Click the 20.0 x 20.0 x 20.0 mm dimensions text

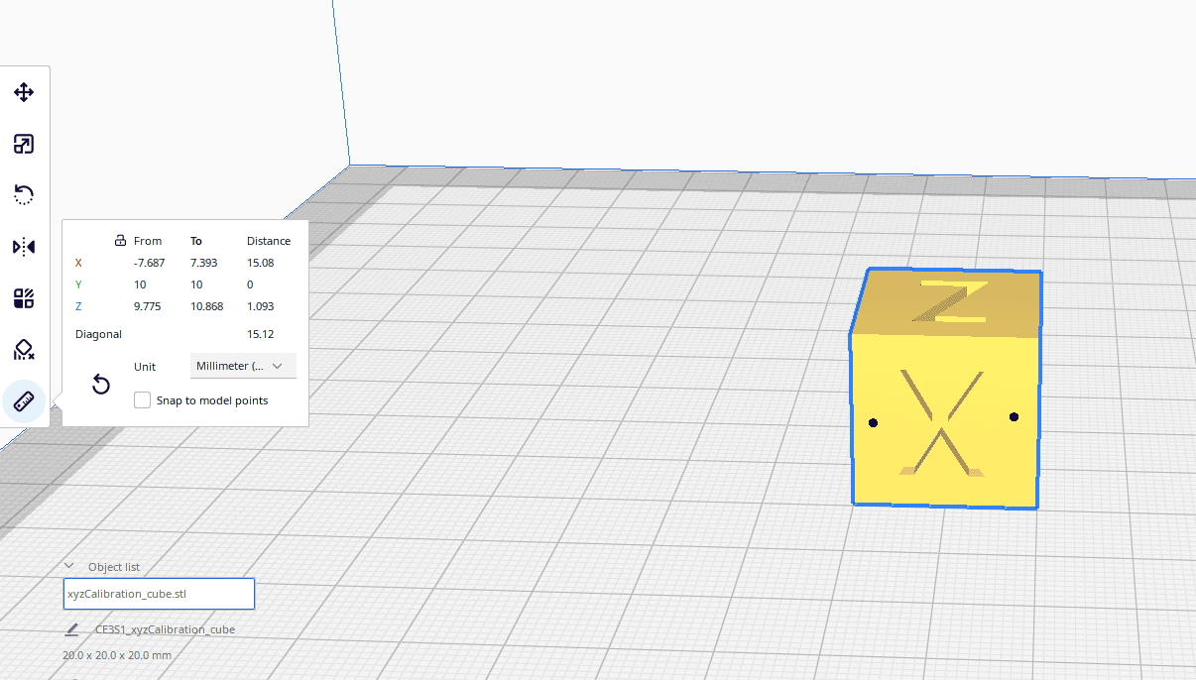pos(117,655)
